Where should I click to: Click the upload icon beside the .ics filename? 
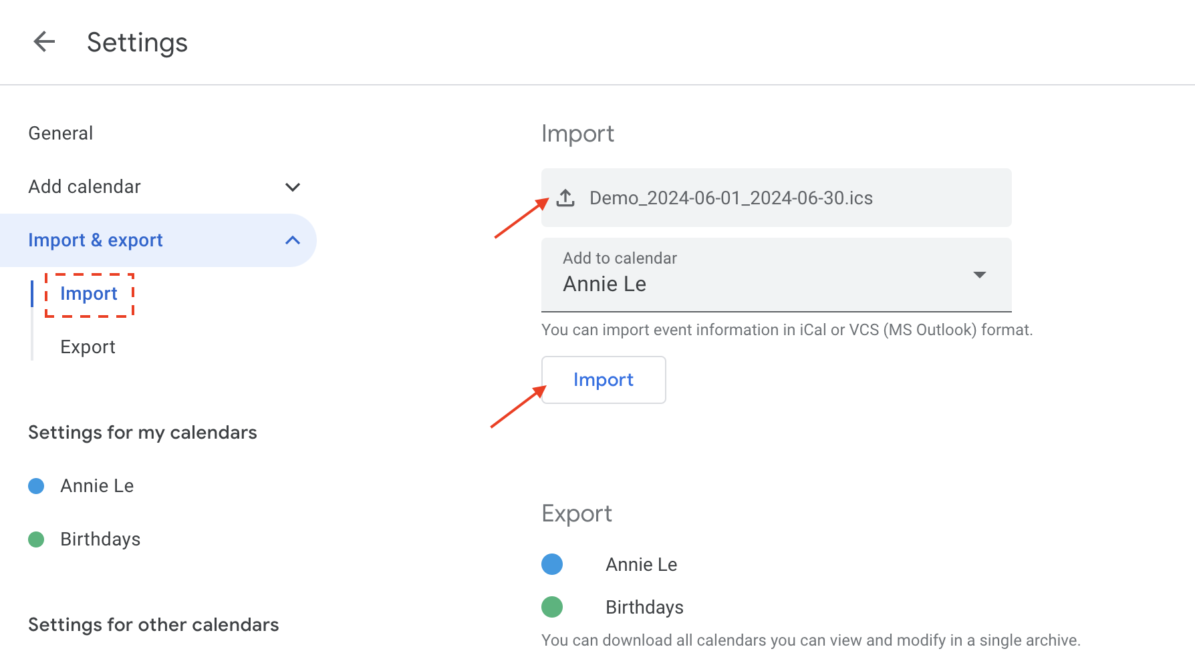pyautogui.click(x=565, y=198)
